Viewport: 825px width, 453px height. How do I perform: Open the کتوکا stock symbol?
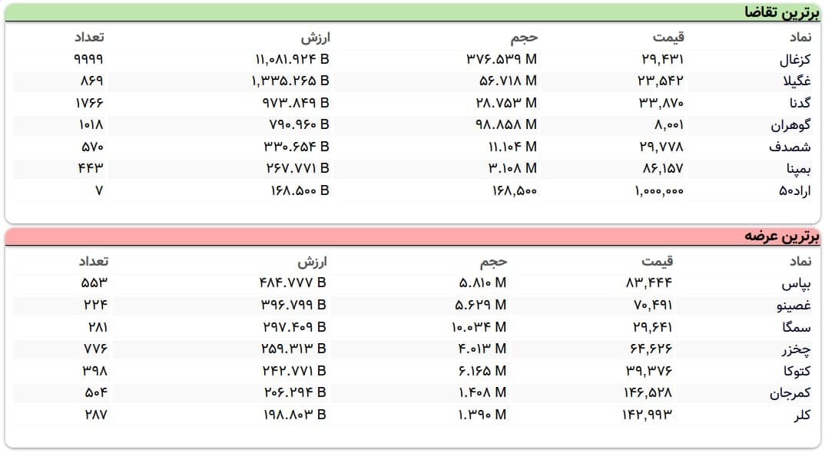pos(796,372)
